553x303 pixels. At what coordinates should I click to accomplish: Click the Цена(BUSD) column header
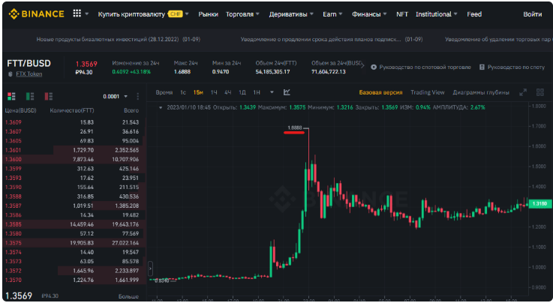(x=21, y=111)
